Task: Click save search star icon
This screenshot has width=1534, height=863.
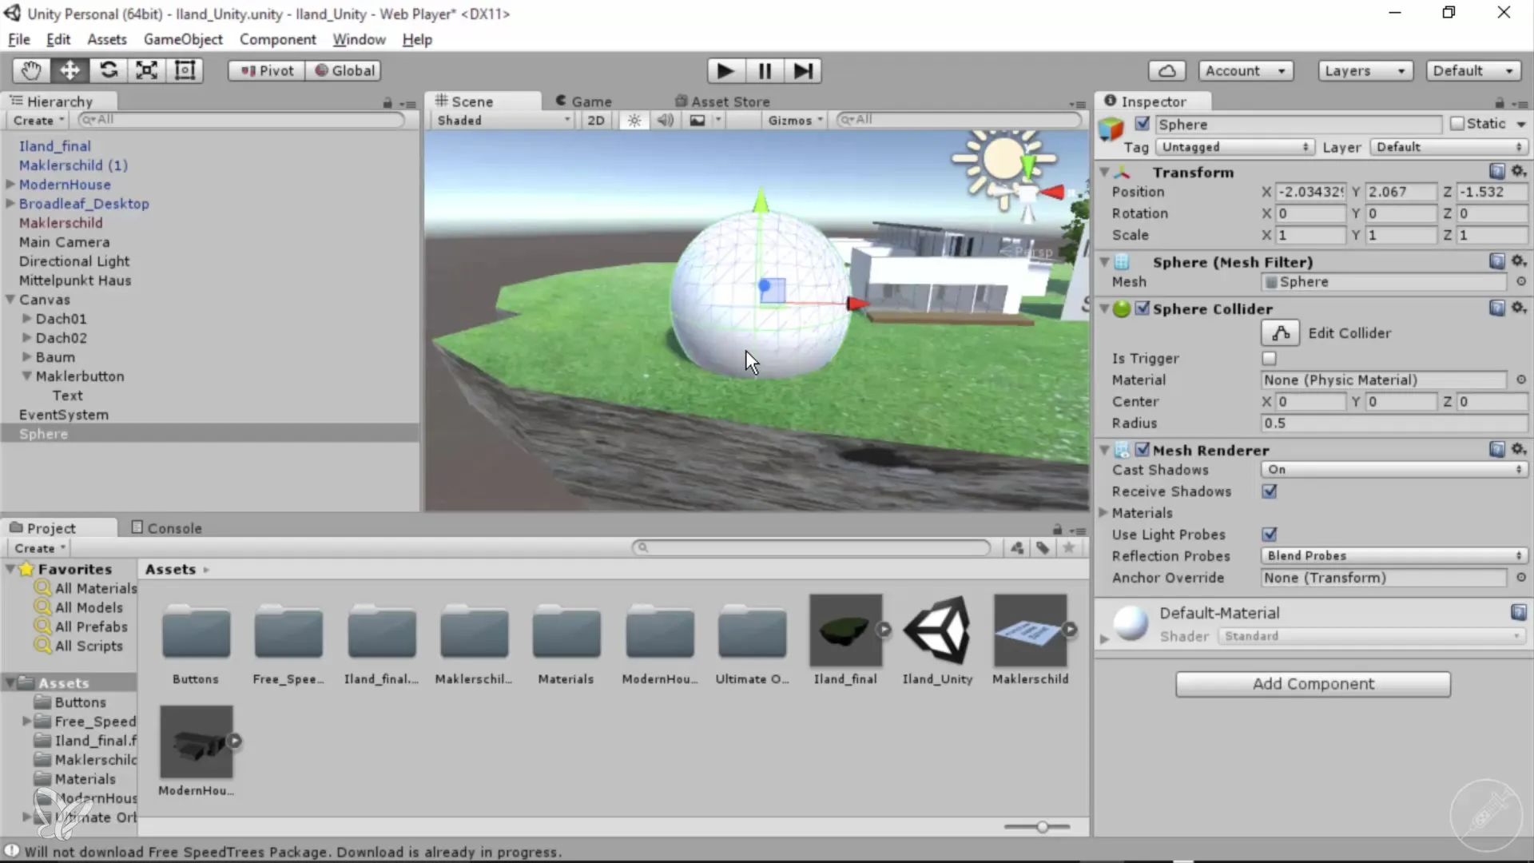Action: coord(1068,547)
